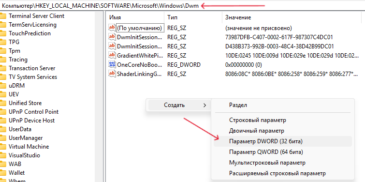The image size is (365, 182).
Task: Click the folder icon beside Wallet
Action: (x=3, y=173)
